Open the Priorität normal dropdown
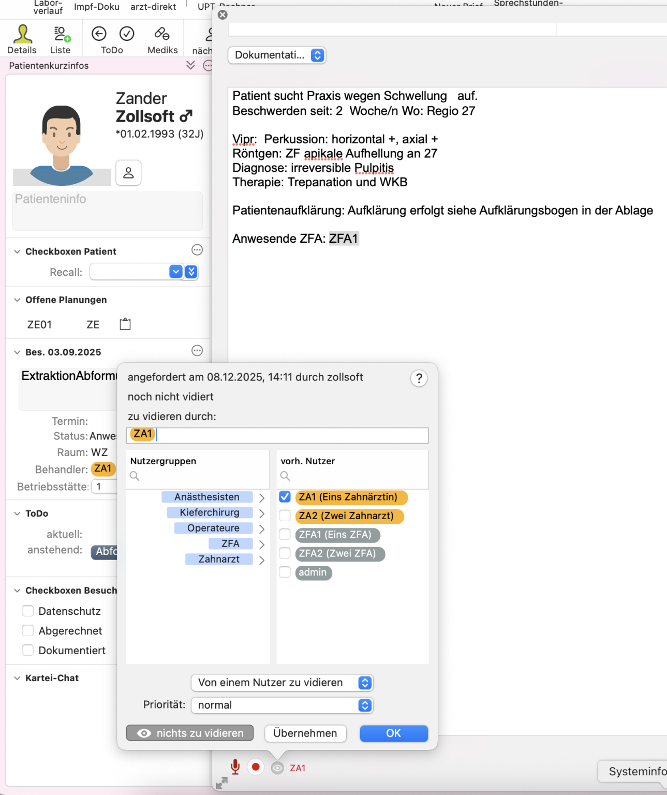The height and width of the screenshot is (795, 667). 281,705
